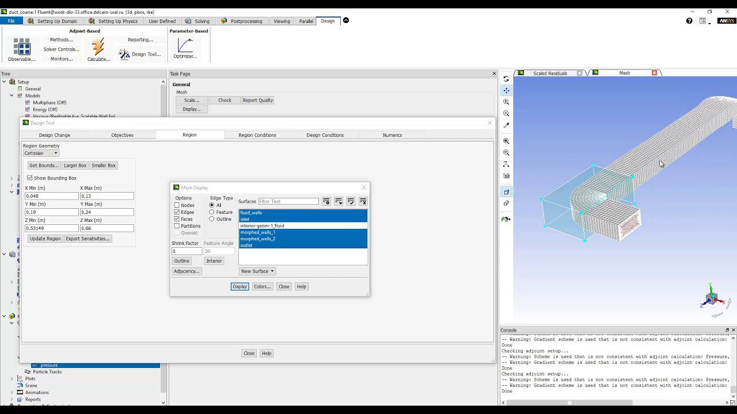Expand the Reports tree node
The width and height of the screenshot is (737, 414).
pos(12,399)
